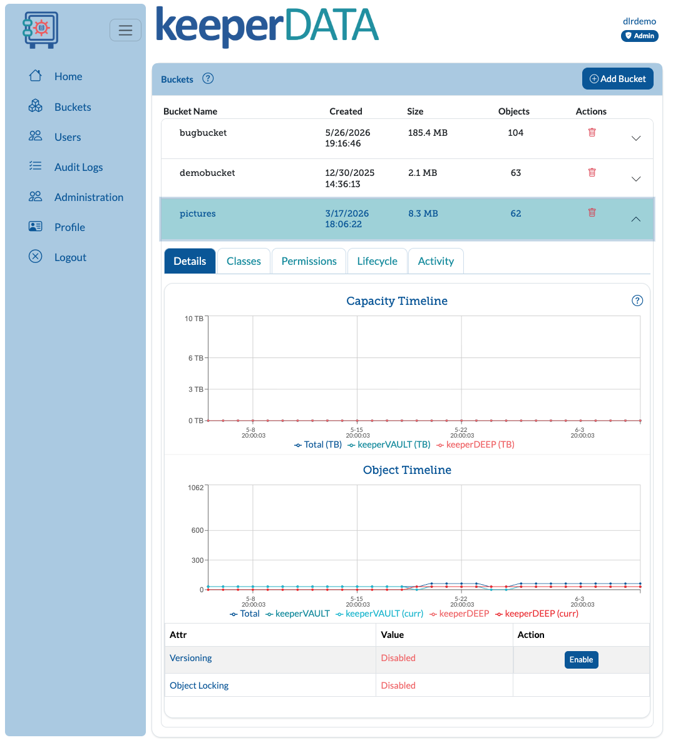Open the Buckets help question icon

point(208,78)
